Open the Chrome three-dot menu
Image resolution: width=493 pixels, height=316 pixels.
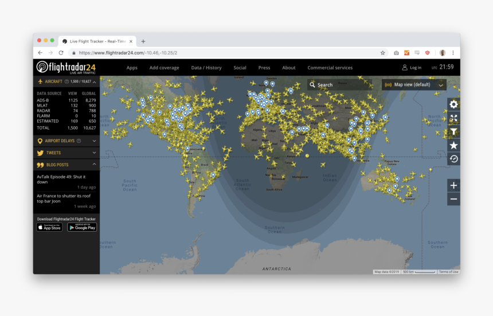453,53
